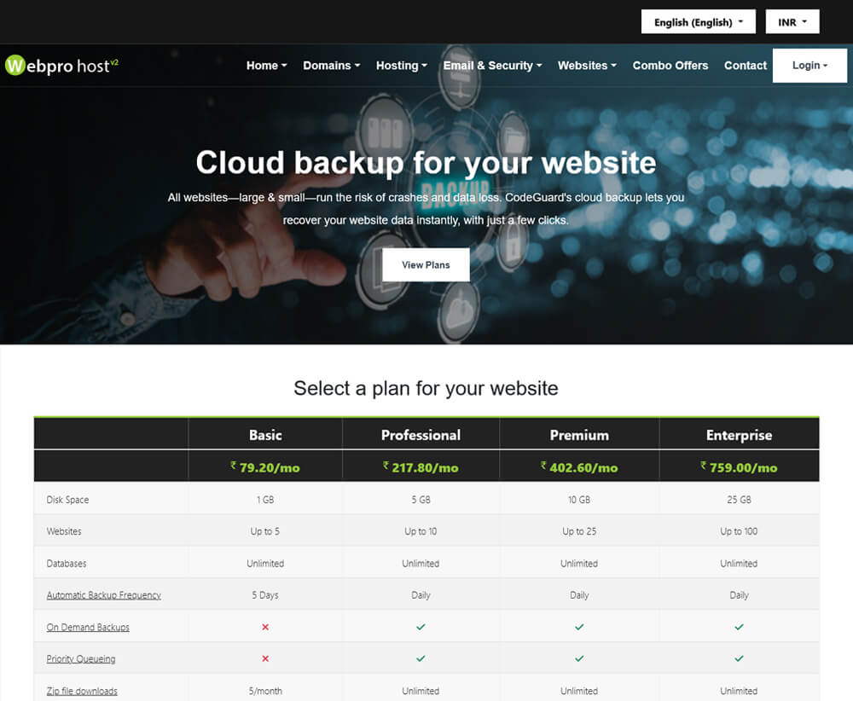Click the Up to 10 websites cell
The image size is (853, 701).
tap(421, 531)
